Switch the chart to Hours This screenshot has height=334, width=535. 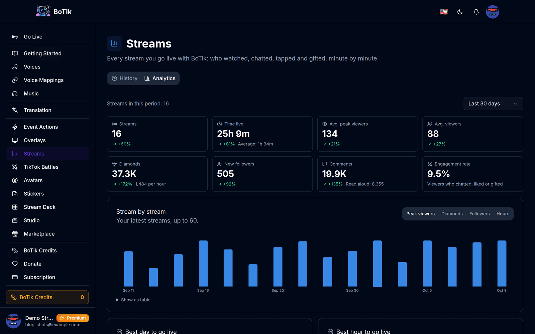(503, 214)
